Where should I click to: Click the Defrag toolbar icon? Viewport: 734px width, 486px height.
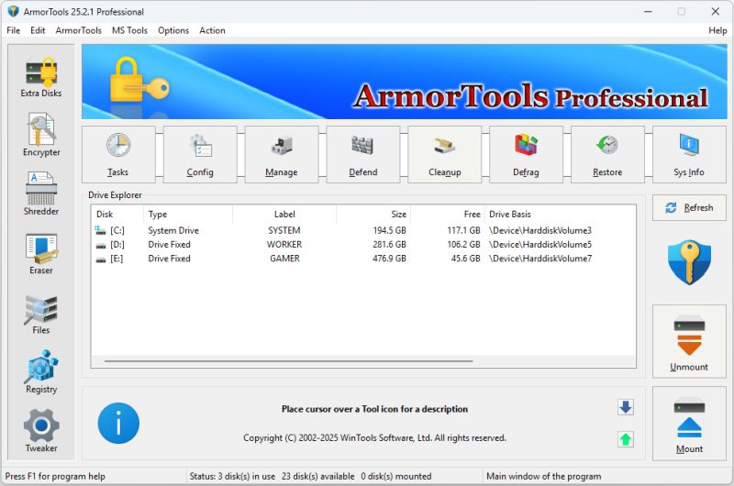click(526, 154)
